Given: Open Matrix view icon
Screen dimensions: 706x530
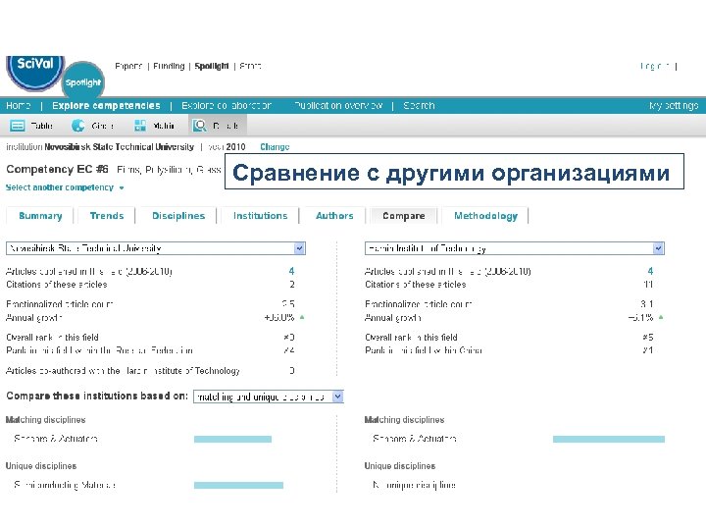Looking at the screenshot, I should pos(140,126).
